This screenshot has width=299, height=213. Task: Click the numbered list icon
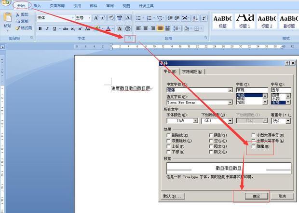(149, 18)
